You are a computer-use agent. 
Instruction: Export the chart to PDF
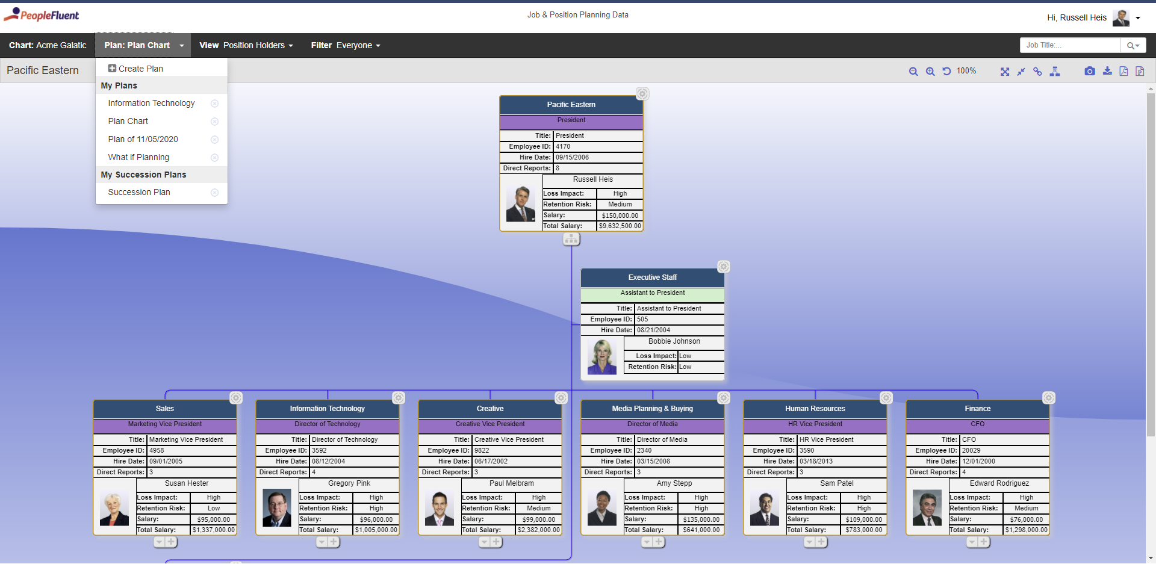tap(1123, 71)
